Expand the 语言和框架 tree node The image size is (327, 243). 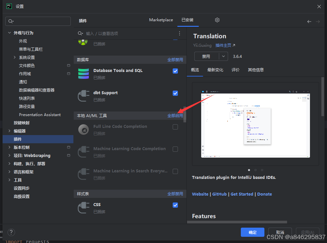(x=10, y=172)
